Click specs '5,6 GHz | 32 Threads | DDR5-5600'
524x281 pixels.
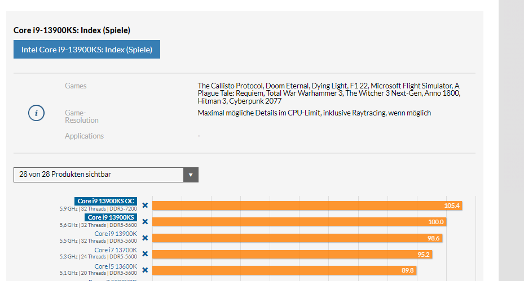98,225
